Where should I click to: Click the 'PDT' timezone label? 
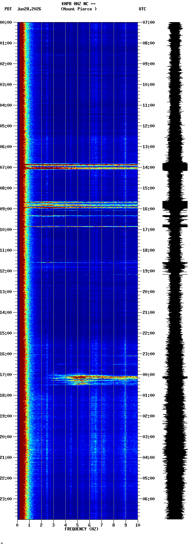tap(8, 9)
